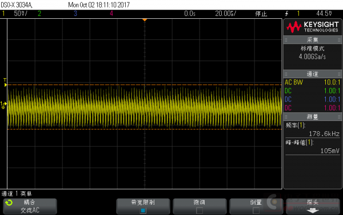This screenshot has height=215, width=343.
Task: Select channel 3 in the top bar
Action: [x=75, y=14]
